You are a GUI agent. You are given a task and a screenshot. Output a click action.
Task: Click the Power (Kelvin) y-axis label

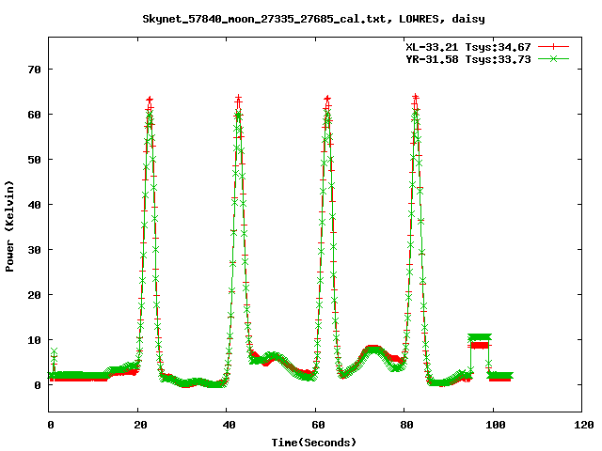click(x=9, y=226)
